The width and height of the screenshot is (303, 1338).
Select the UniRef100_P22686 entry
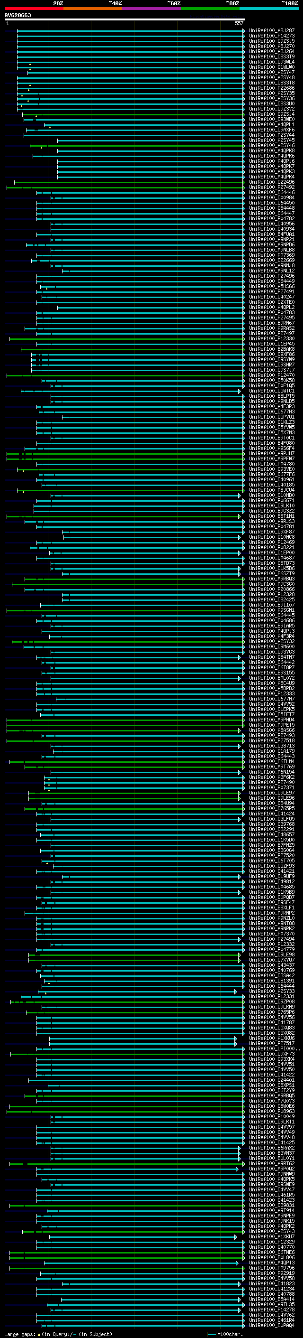271,88
